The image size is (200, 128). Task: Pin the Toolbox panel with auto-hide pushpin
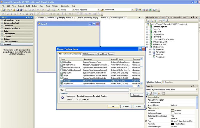point(29,17)
